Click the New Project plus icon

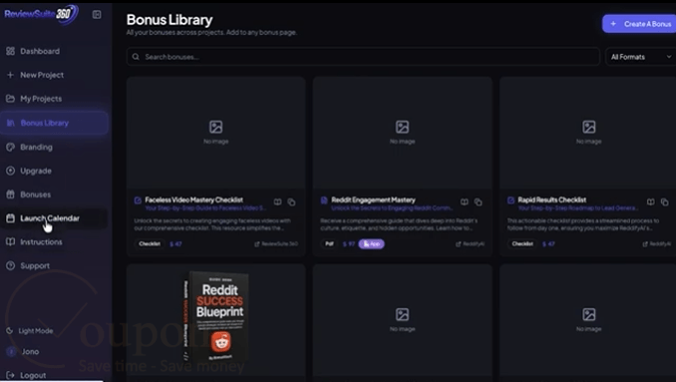[10, 75]
